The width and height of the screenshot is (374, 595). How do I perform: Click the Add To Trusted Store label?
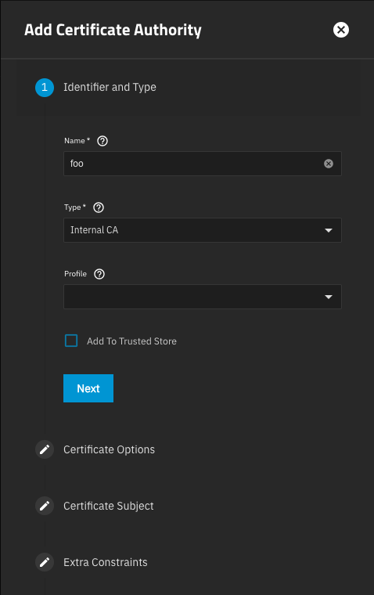click(x=131, y=341)
